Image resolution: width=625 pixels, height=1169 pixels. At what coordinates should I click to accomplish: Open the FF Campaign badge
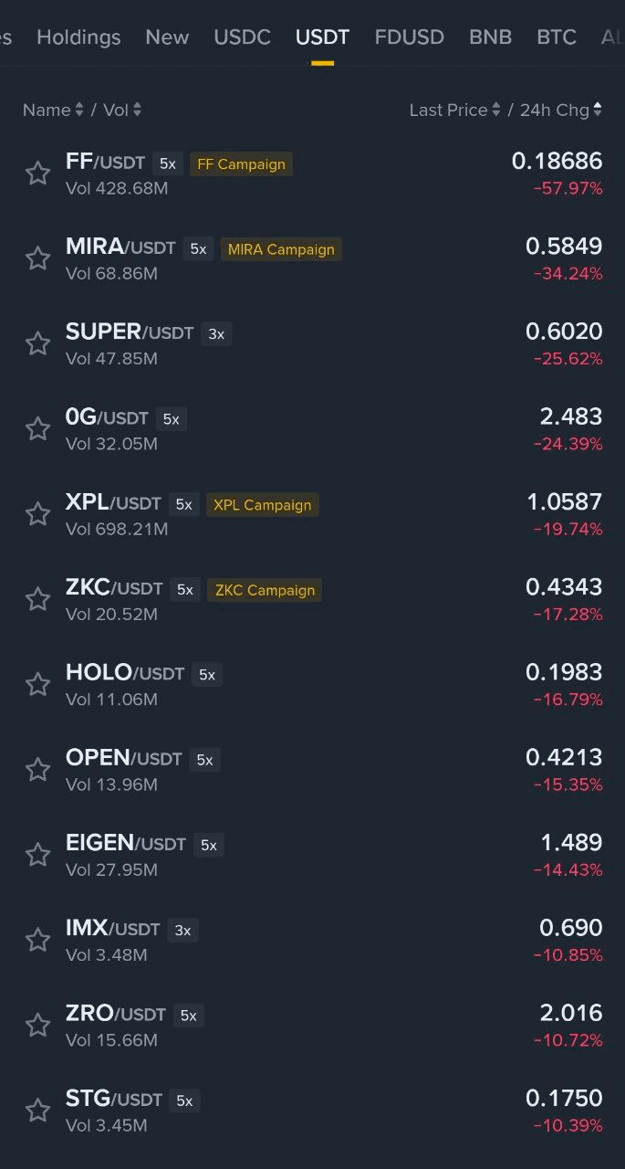click(241, 164)
